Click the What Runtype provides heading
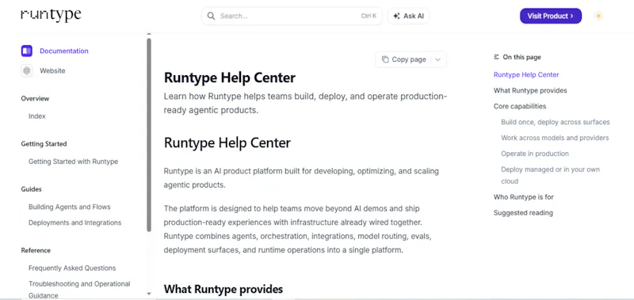This screenshot has height=300, width=634. click(223, 289)
